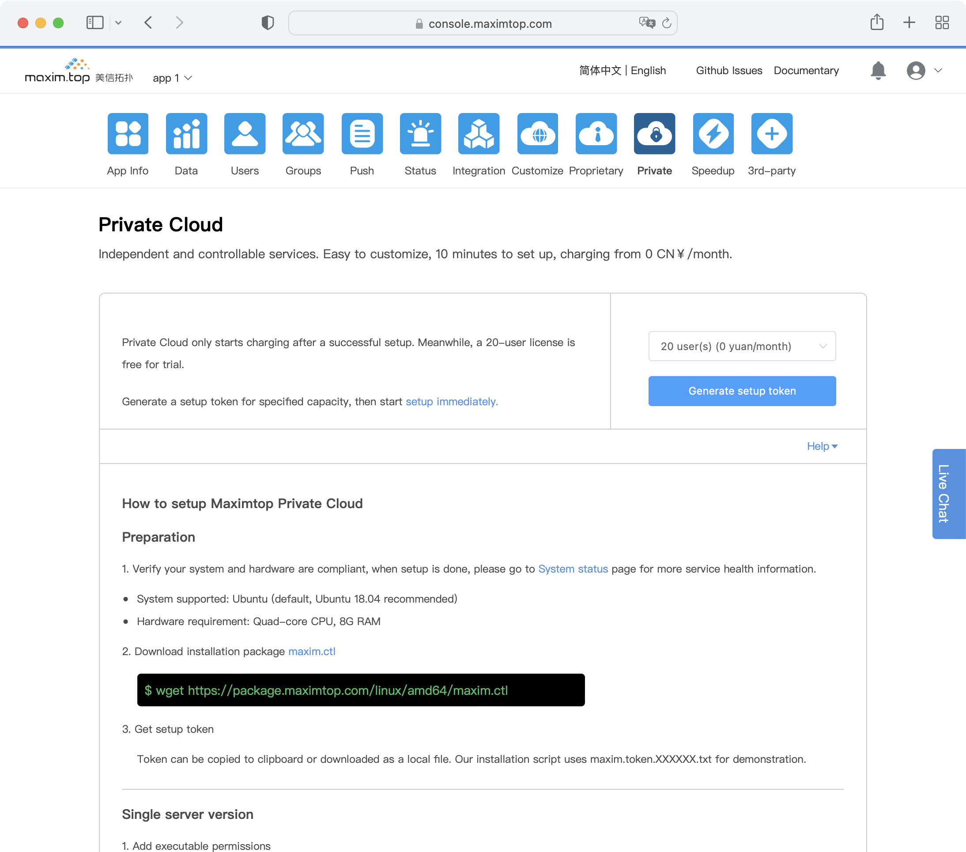
Task: Follow the setup immediately link
Action: pos(452,402)
